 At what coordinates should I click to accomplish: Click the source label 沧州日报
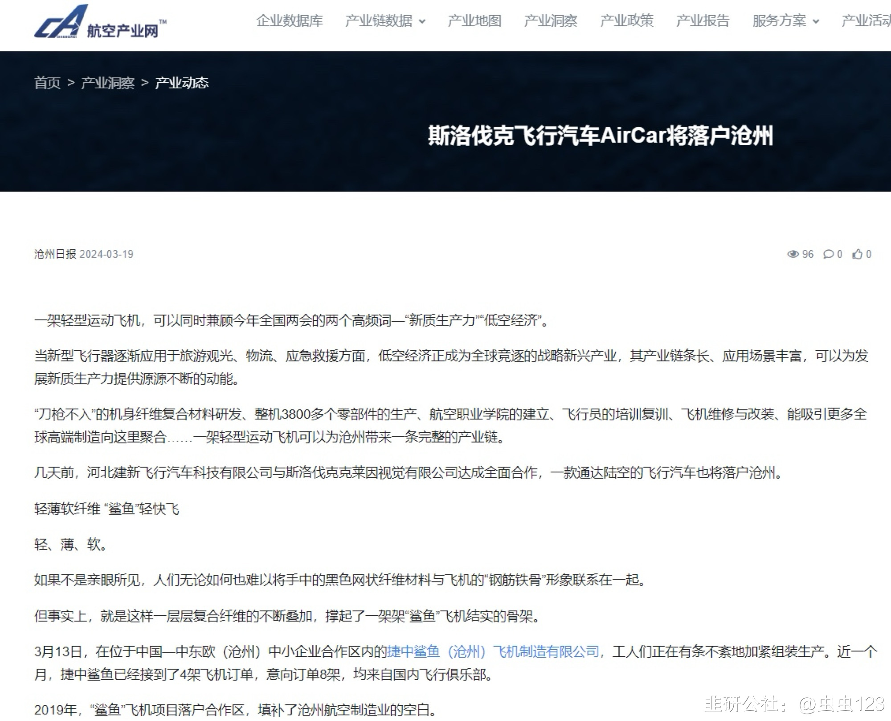[55, 254]
